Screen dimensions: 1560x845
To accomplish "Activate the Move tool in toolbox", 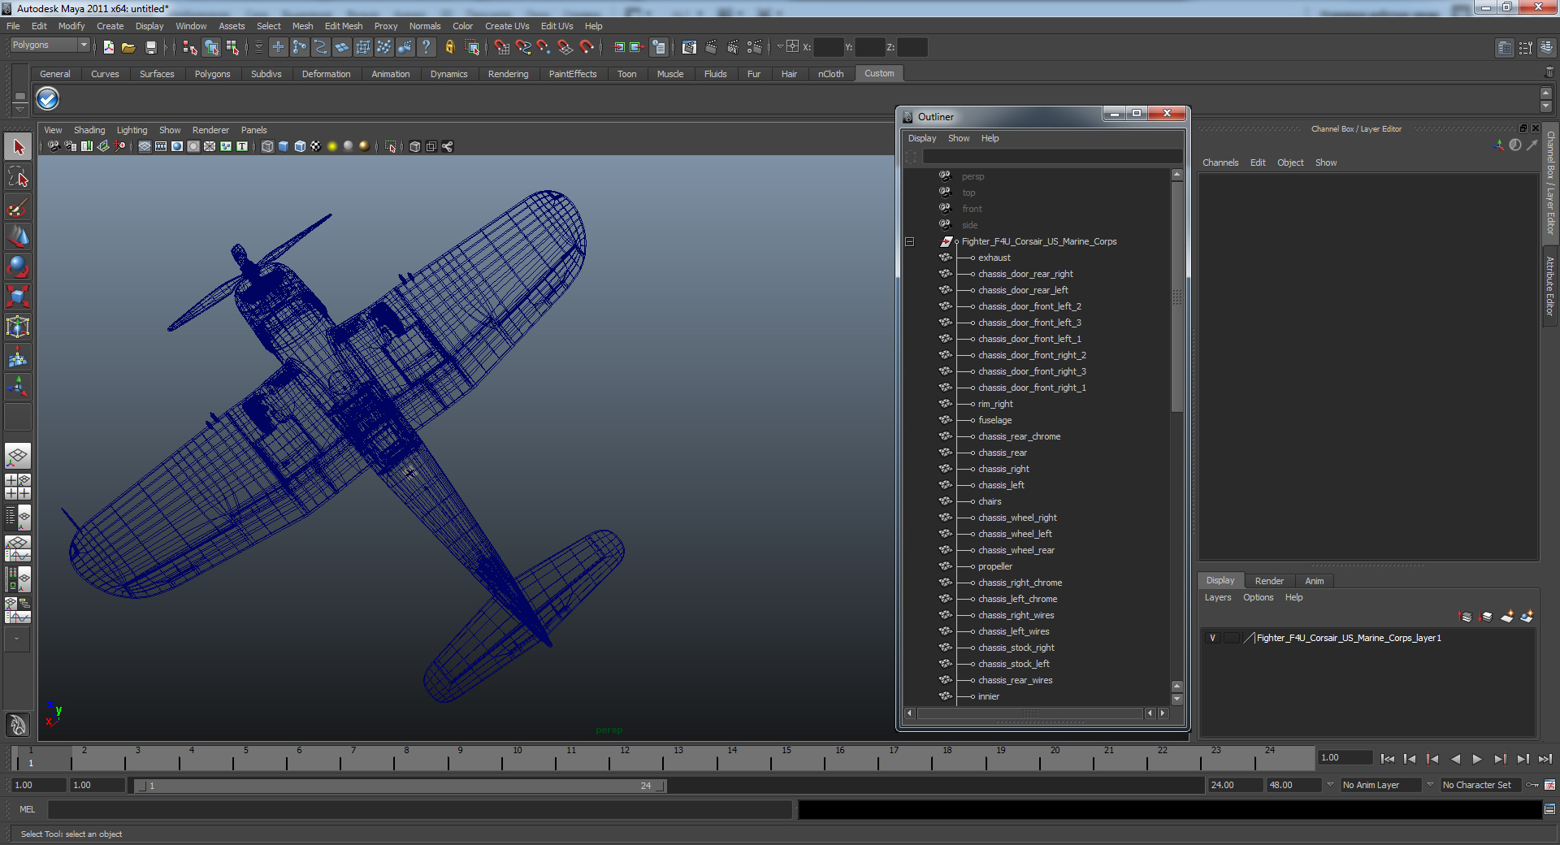I will click(x=18, y=237).
